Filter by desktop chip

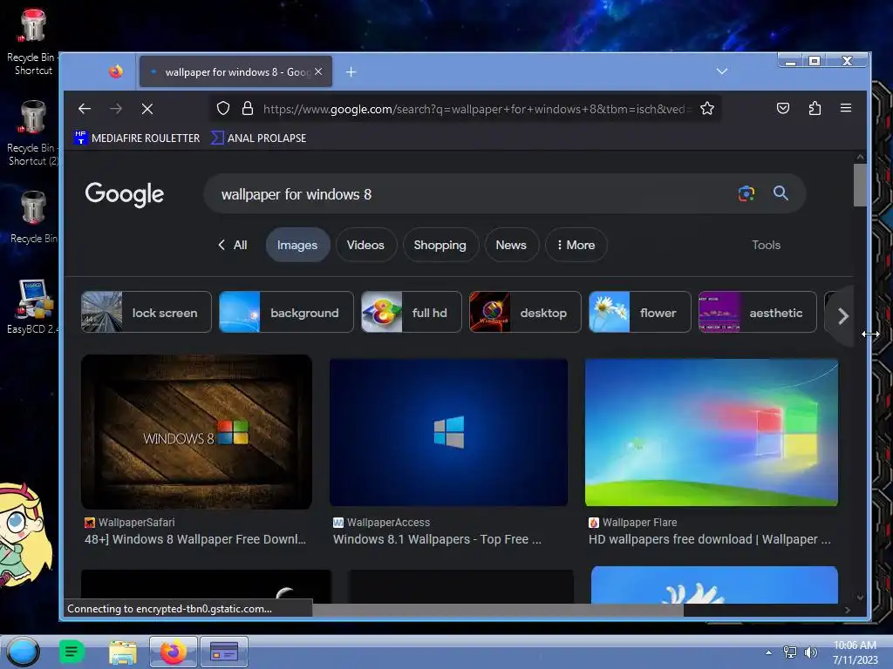(x=525, y=313)
